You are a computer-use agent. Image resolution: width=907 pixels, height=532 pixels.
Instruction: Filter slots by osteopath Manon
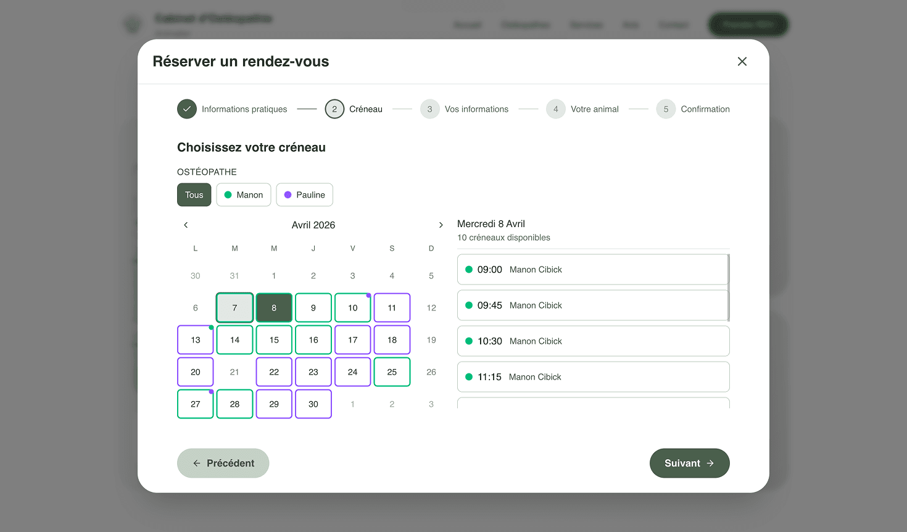point(244,195)
